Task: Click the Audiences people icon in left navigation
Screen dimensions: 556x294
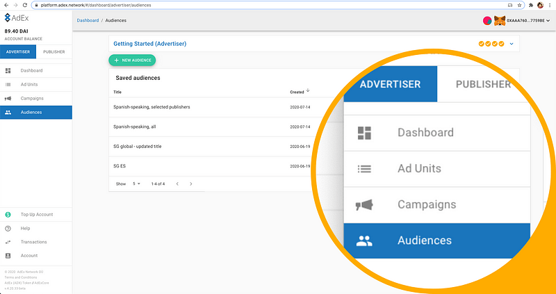Action: [8, 112]
